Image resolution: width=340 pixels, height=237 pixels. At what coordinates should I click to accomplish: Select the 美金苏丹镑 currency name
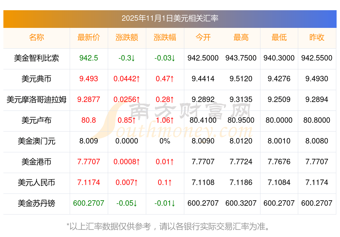coord(36,203)
